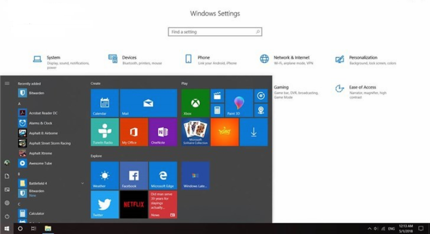Launch the Twitter tile
The width and height of the screenshot is (430, 234).
point(105,204)
